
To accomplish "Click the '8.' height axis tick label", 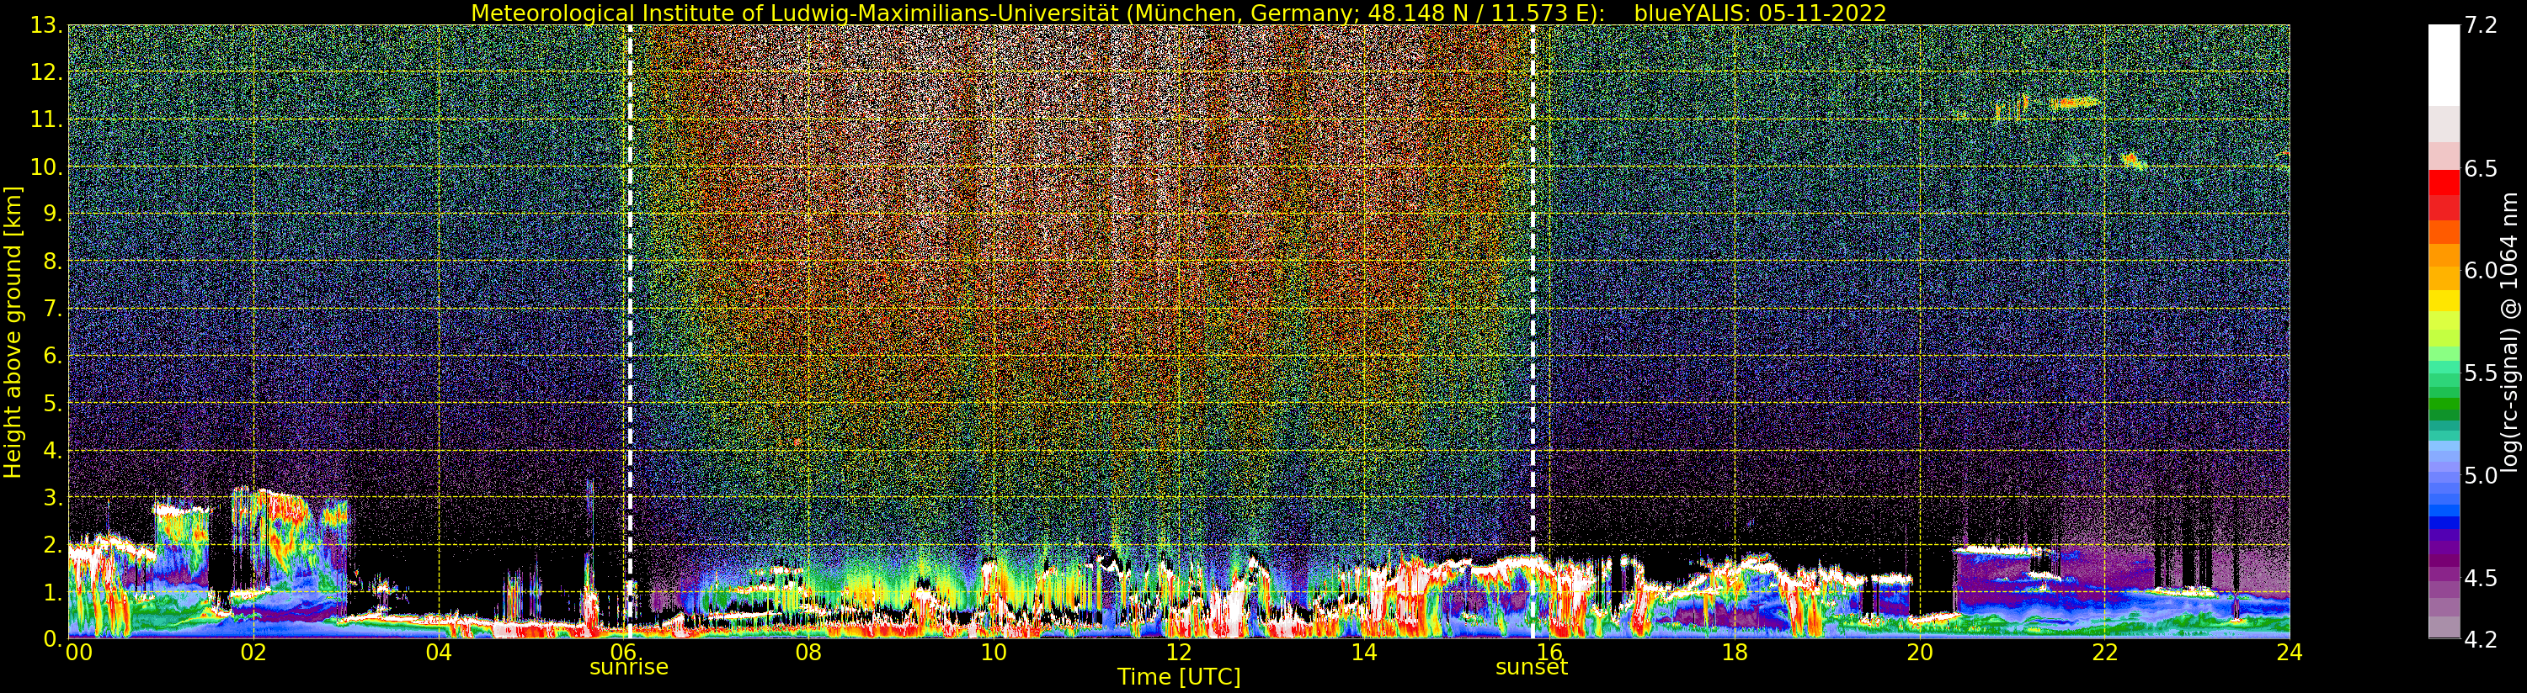I will click(53, 262).
